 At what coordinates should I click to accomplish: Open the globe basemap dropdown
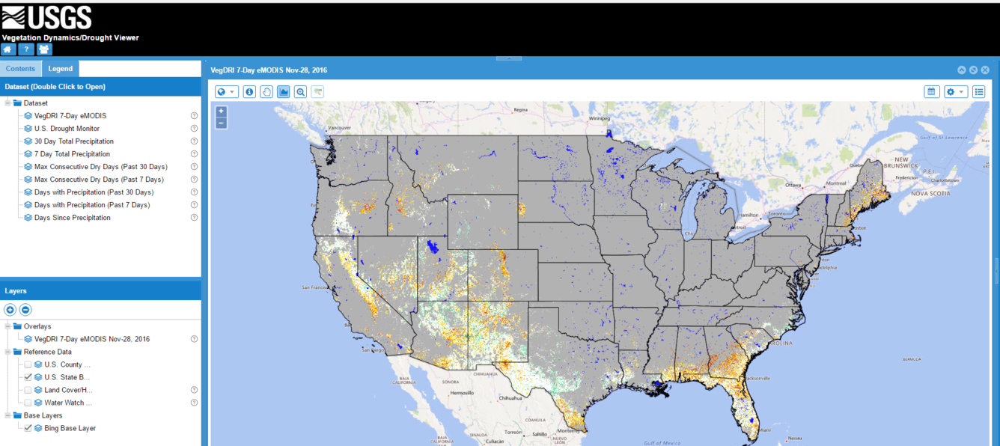(226, 91)
